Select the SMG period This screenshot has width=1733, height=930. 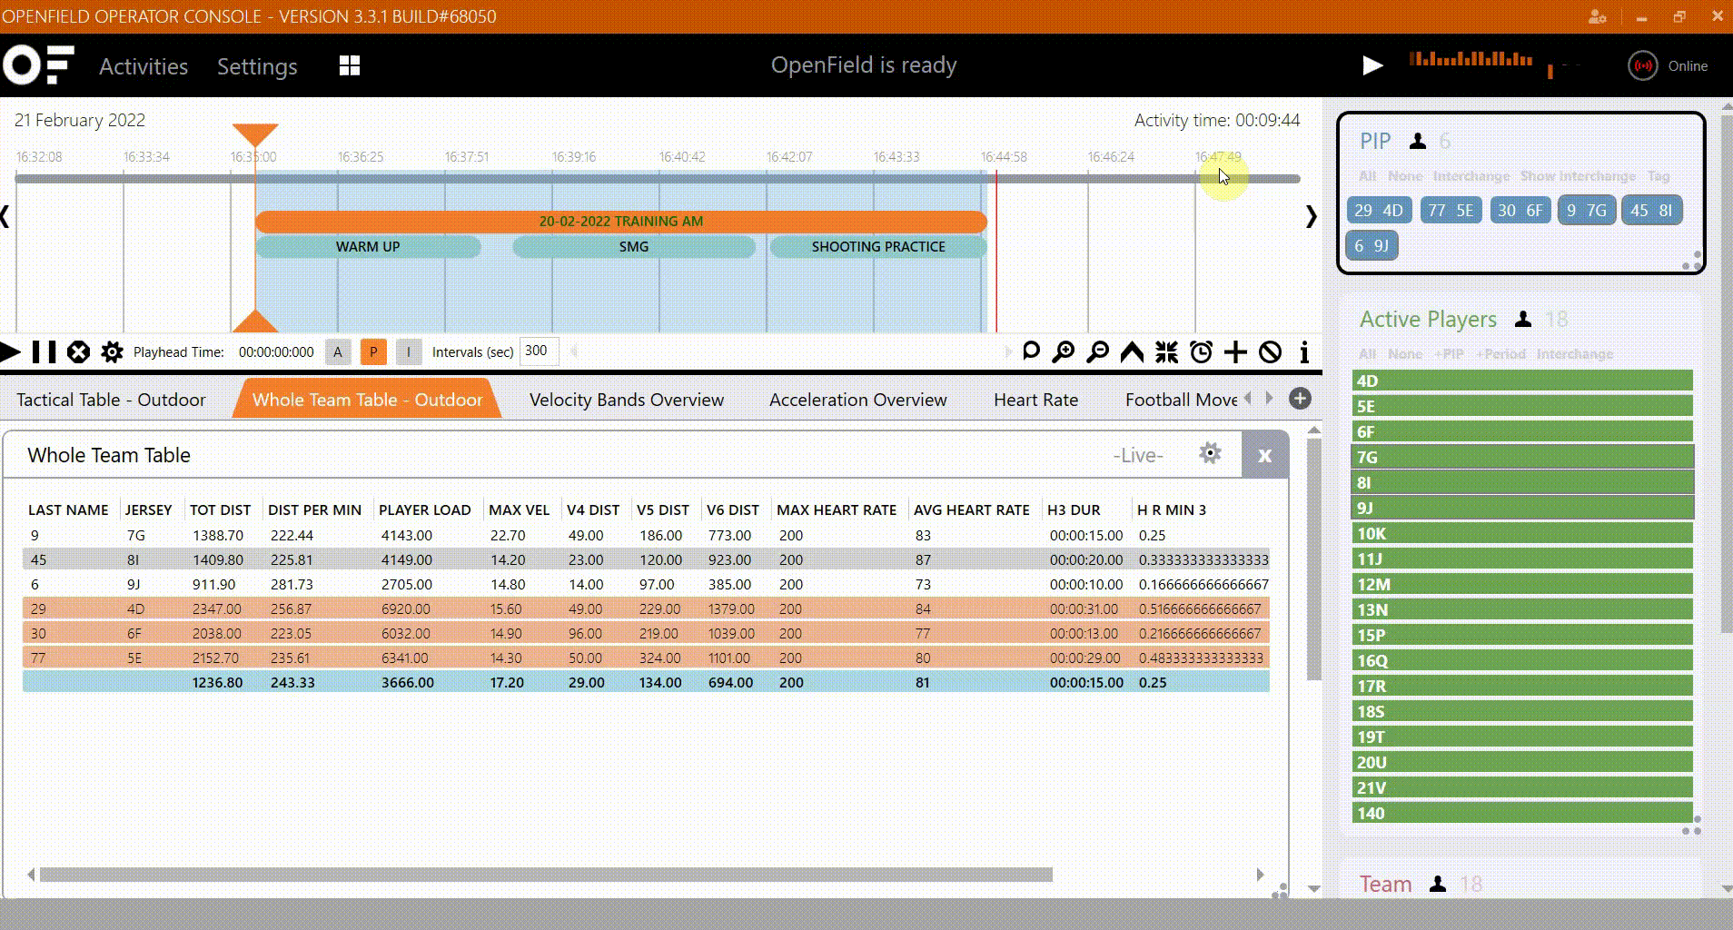633,246
